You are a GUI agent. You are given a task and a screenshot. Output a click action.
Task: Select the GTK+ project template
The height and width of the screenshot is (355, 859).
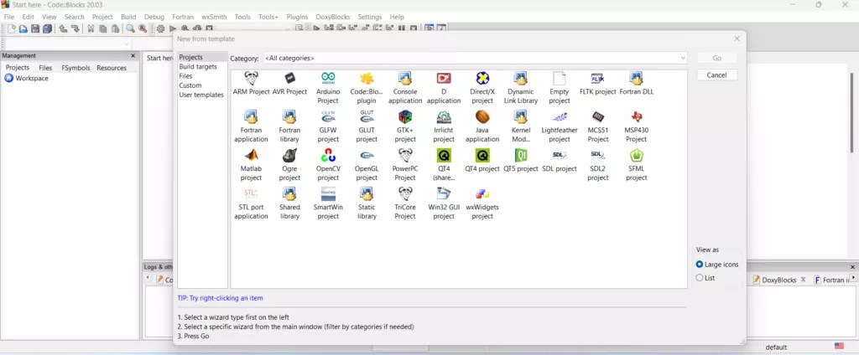point(405,126)
